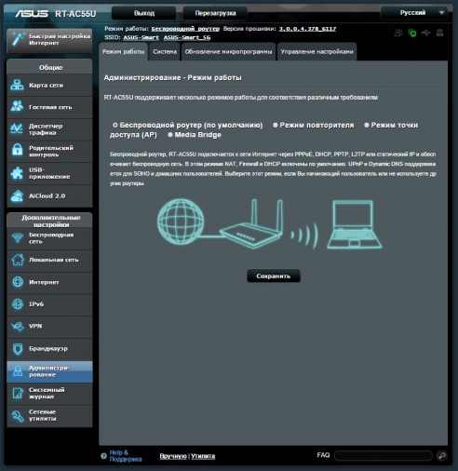Click the Системный журнал notepad icon

click(x=18, y=393)
